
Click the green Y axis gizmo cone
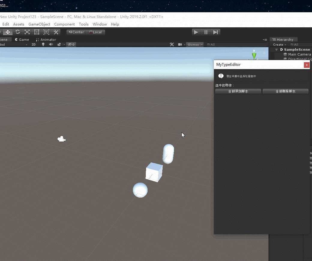[x=254, y=55]
